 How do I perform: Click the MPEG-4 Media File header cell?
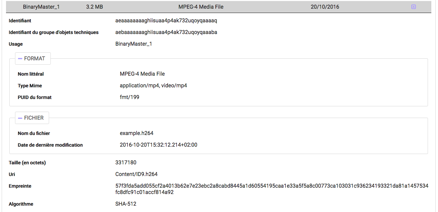[201, 7]
